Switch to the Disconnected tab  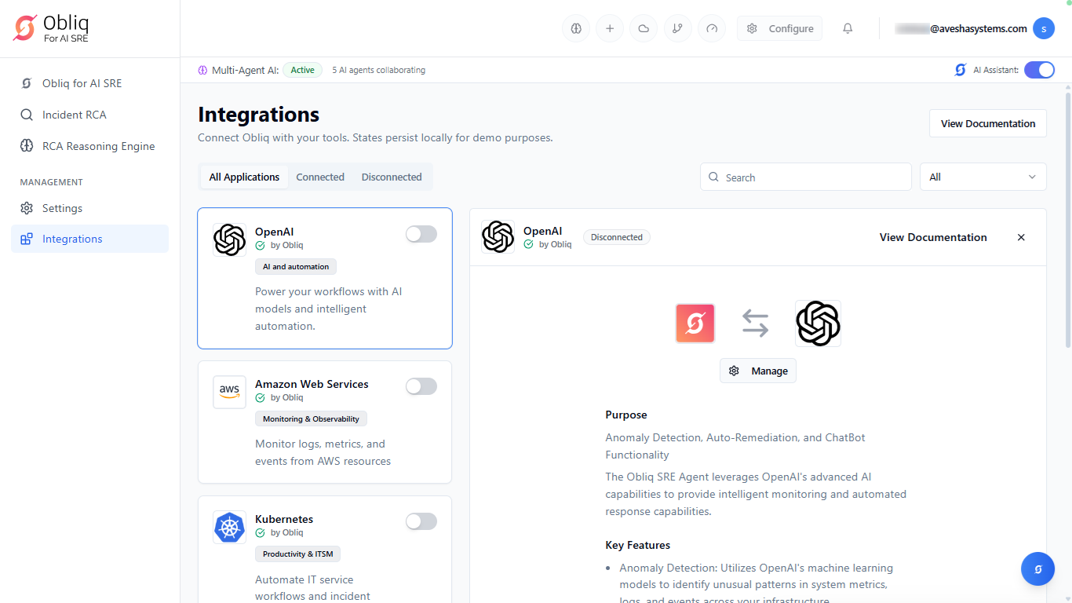pyautogui.click(x=392, y=177)
